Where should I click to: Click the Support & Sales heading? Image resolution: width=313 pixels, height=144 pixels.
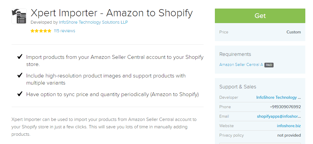pos(238,87)
